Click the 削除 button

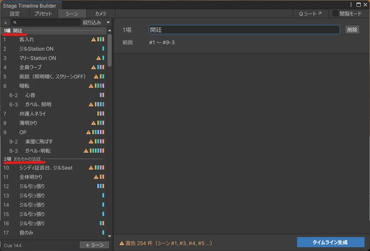[352, 30]
